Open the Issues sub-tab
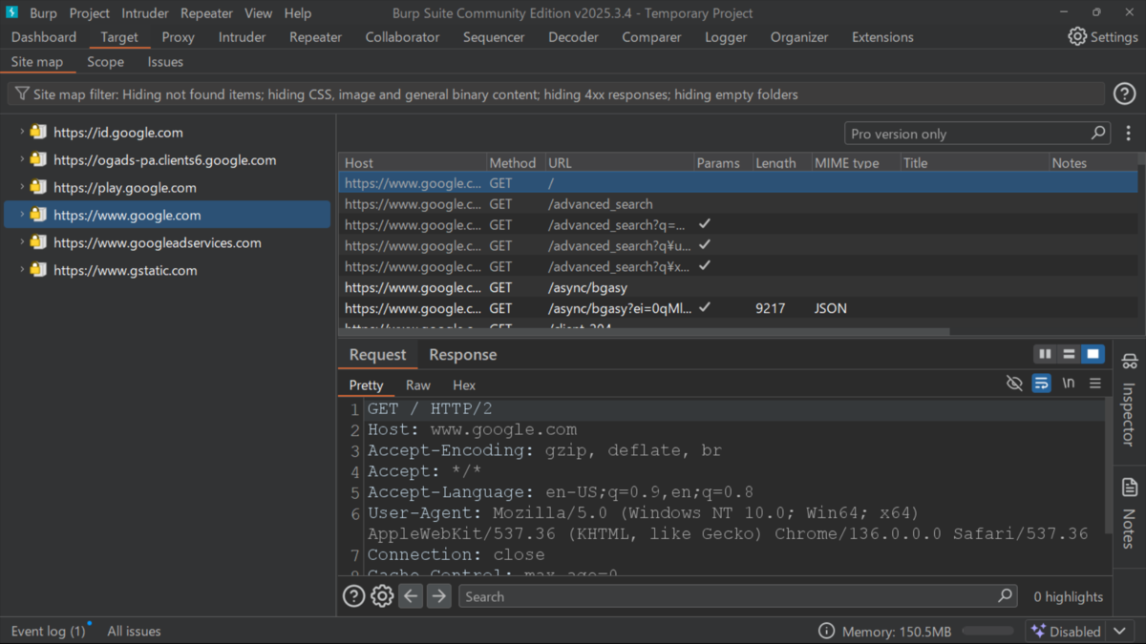 click(165, 62)
